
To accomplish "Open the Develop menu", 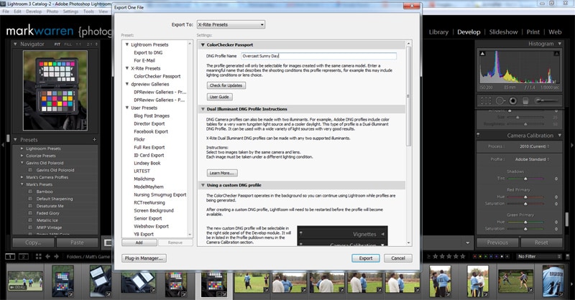I will pyautogui.click(x=34, y=11).
